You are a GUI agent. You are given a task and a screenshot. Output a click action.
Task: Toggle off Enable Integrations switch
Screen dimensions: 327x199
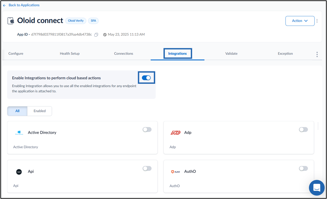point(146,78)
